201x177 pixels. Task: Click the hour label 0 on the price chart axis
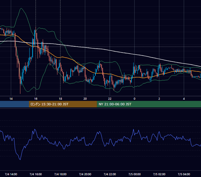134,99
